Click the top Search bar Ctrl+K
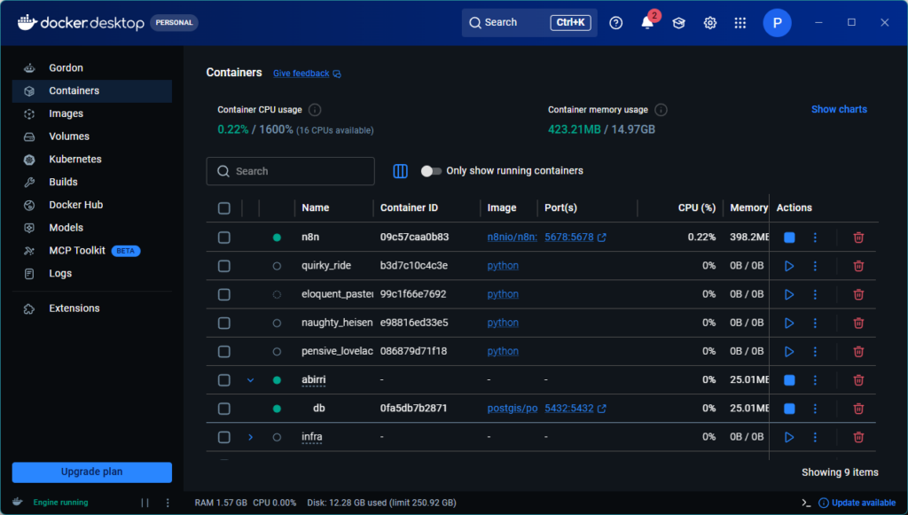The image size is (908, 515). (x=529, y=22)
